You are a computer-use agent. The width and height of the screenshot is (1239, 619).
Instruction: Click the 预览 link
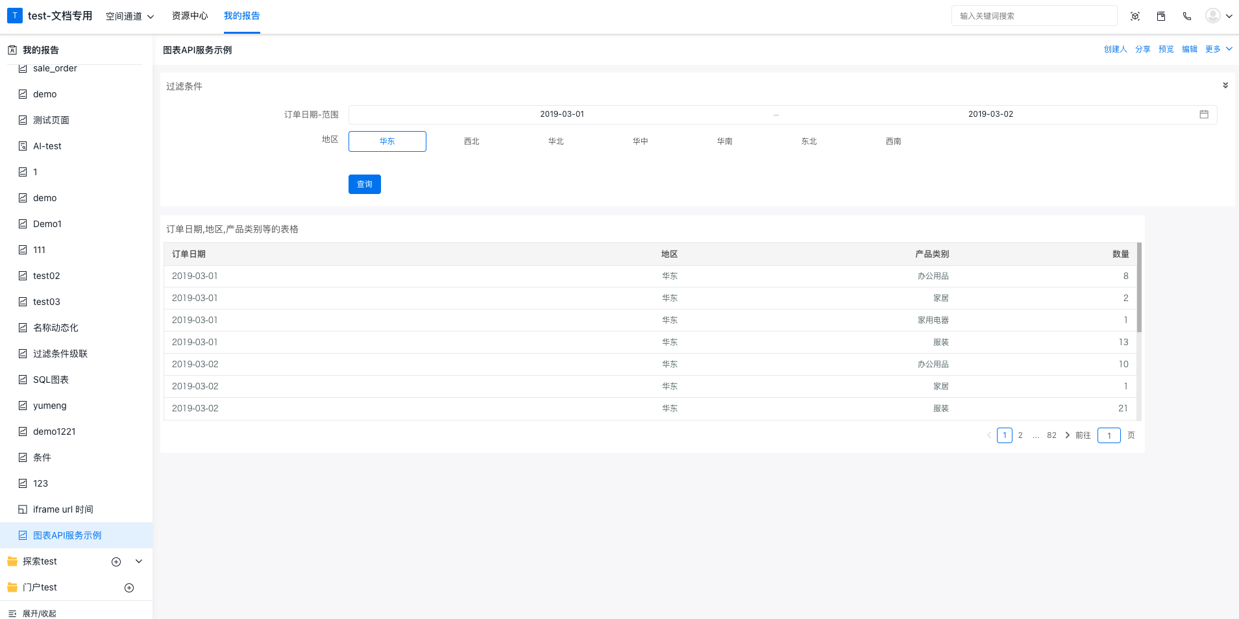click(1166, 49)
